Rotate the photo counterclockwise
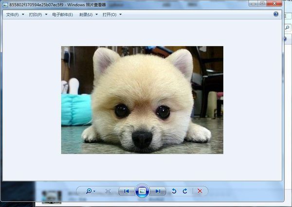 click(174, 191)
